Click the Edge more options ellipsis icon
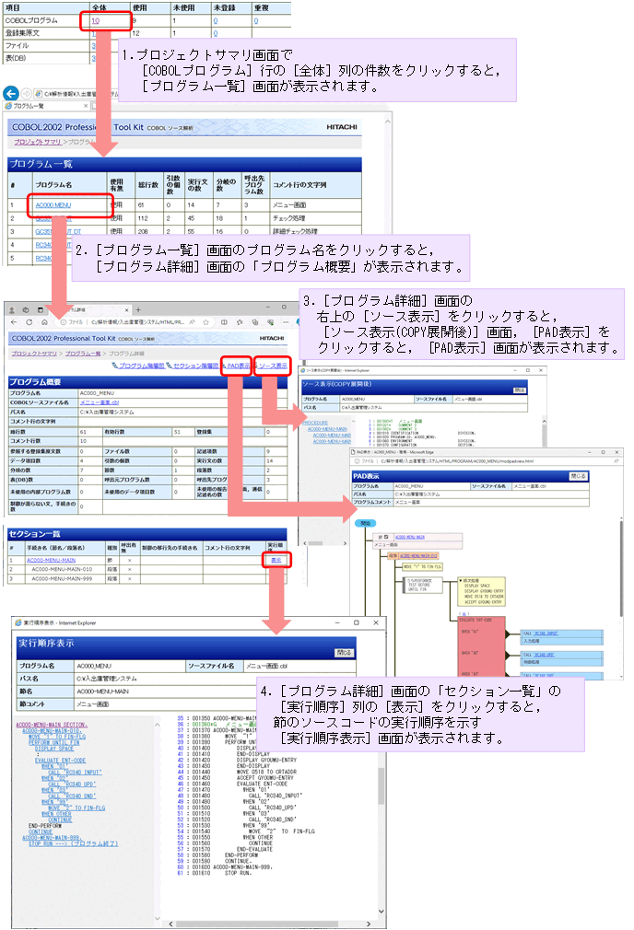 pyautogui.click(x=287, y=322)
